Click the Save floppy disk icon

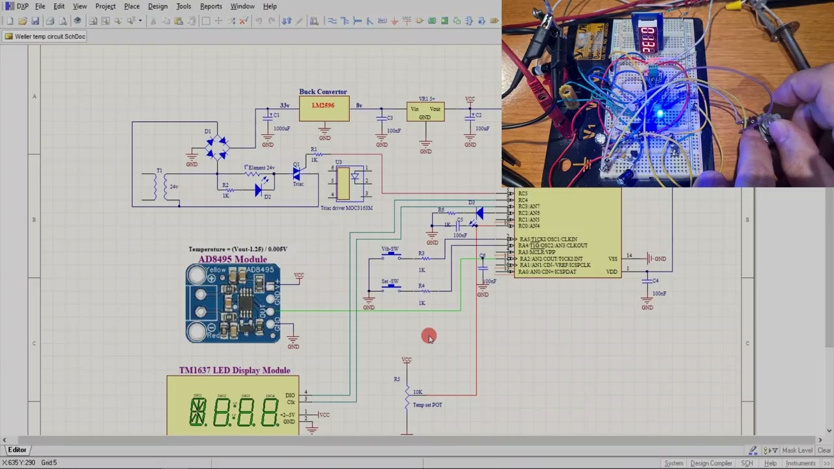point(35,21)
